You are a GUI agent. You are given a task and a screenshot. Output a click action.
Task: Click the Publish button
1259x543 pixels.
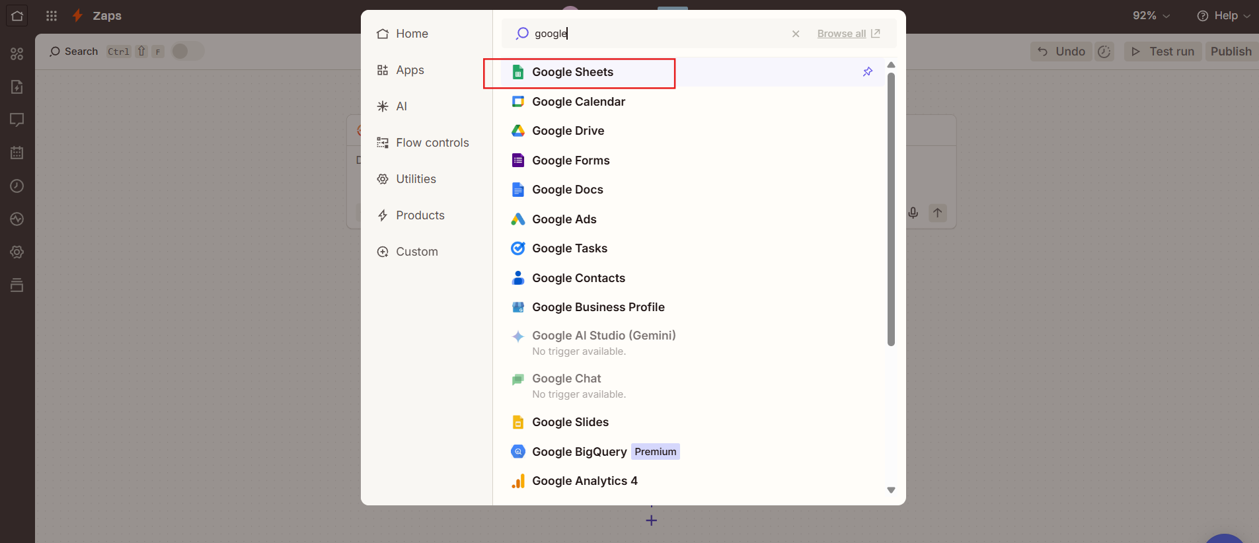click(1231, 52)
